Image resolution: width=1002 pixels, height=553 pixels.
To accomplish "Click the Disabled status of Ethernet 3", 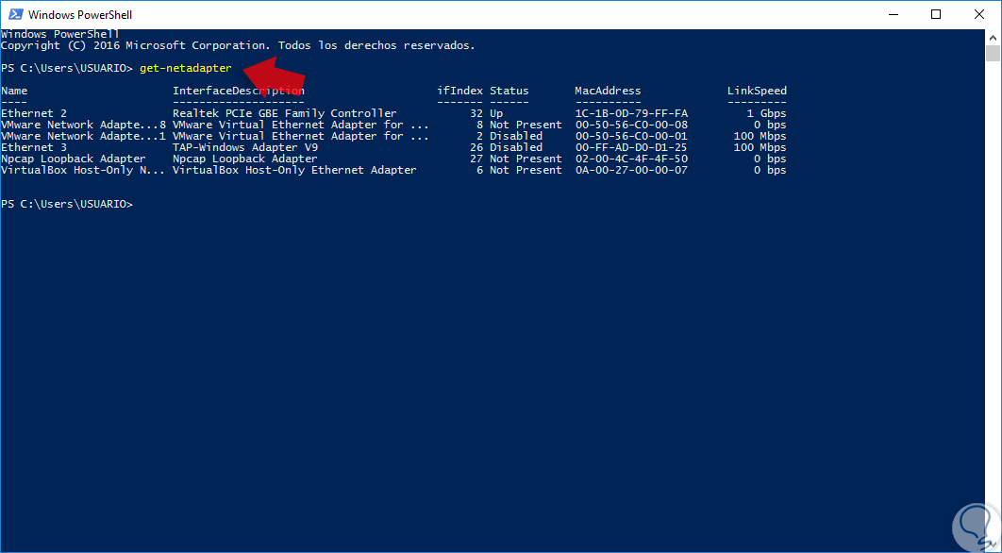I will point(516,147).
